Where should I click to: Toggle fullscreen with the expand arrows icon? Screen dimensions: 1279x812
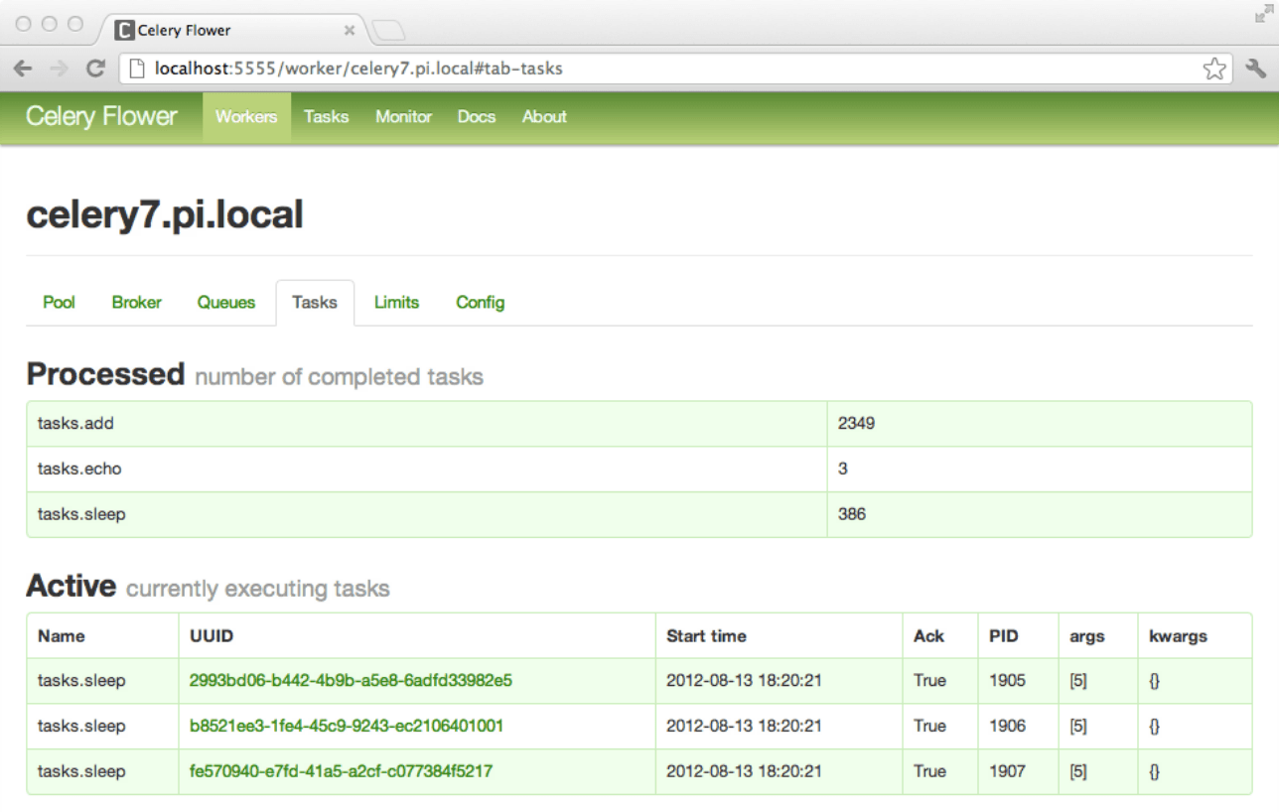coord(1263,14)
